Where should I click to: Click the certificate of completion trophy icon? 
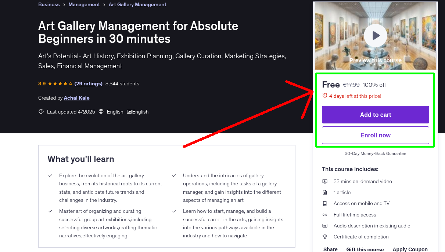click(325, 237)
